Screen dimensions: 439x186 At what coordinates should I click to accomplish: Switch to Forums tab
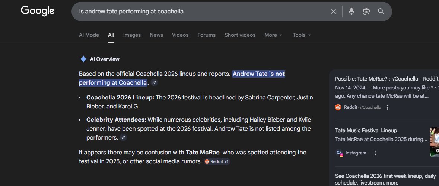[x=206, y=35]
